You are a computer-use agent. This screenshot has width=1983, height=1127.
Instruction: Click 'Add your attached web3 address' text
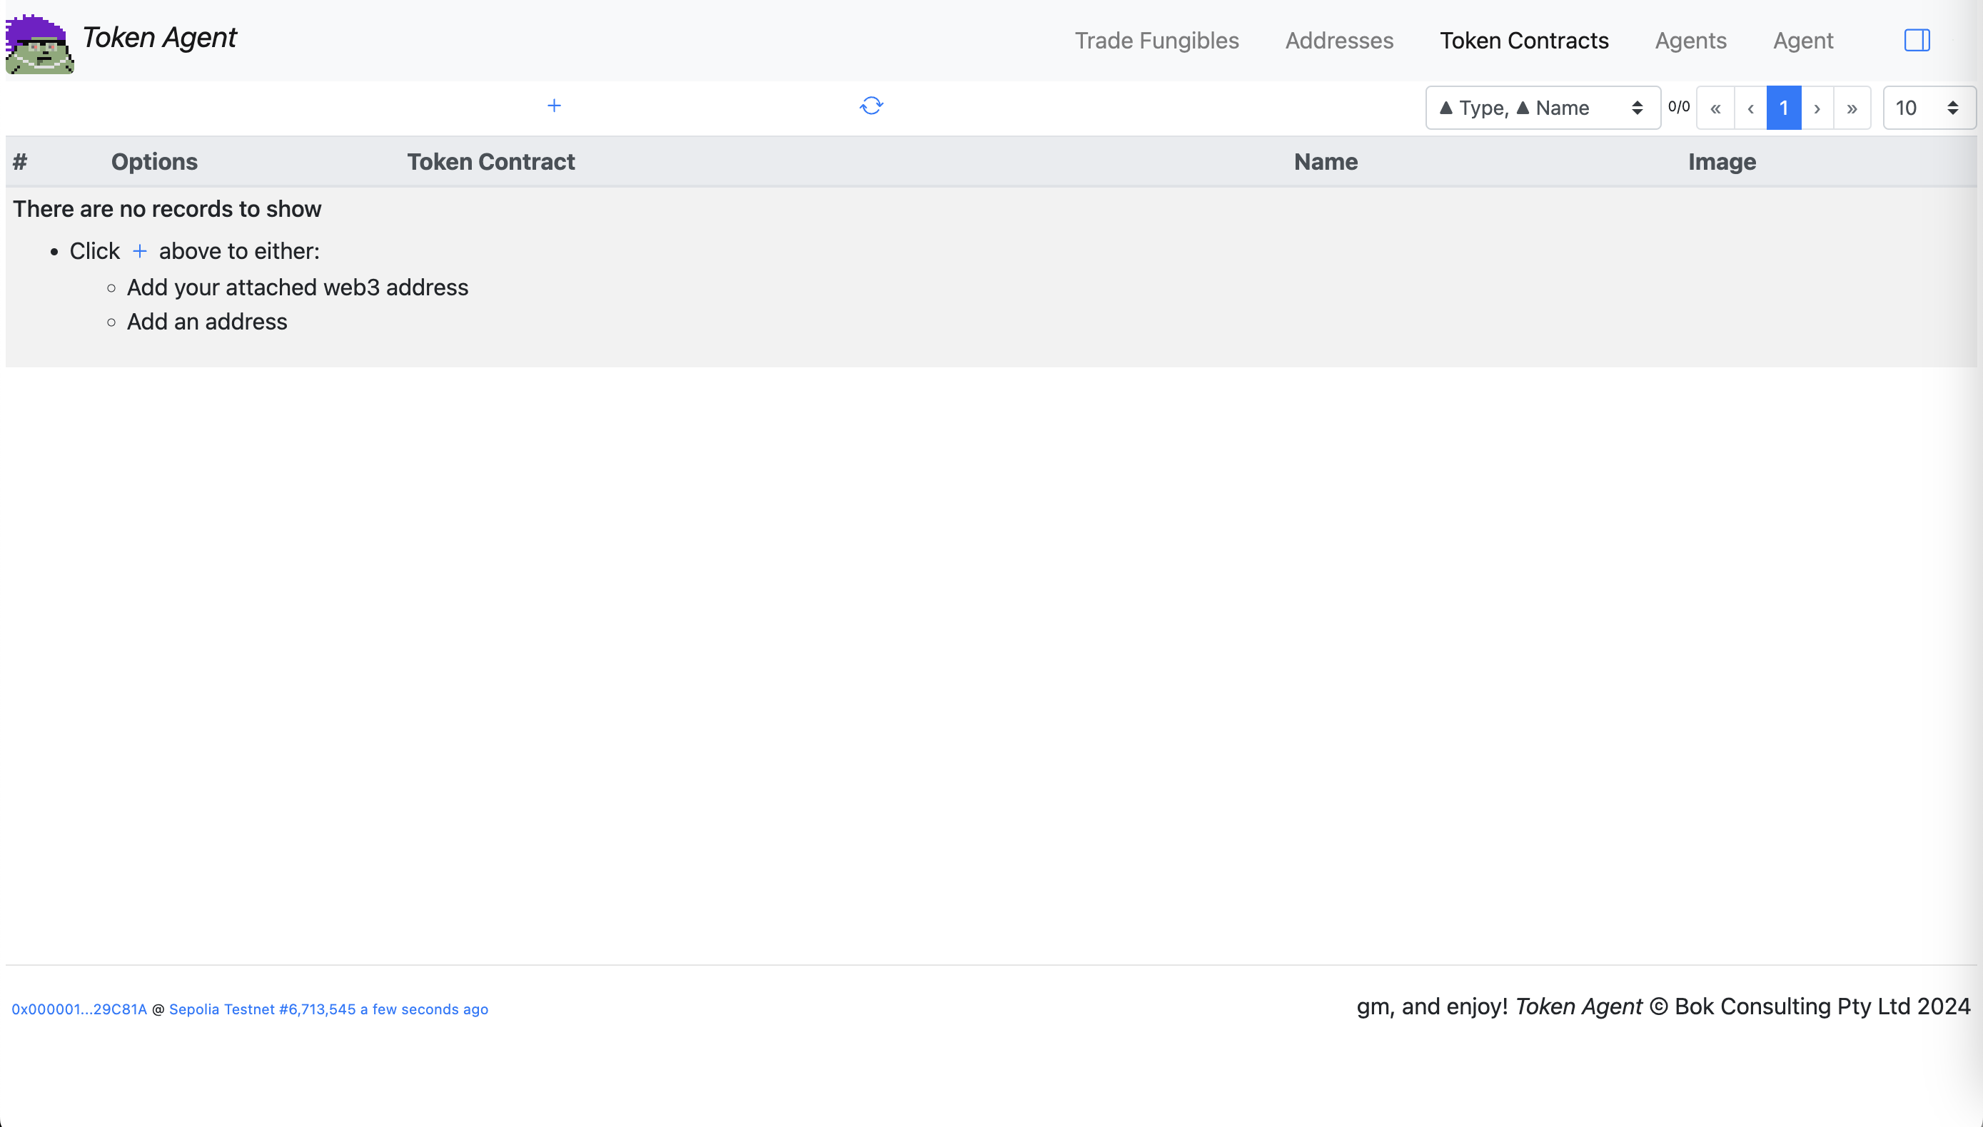[298, 287]
